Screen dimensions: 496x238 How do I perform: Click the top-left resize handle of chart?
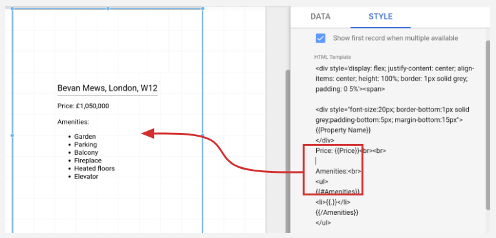pos(12,8)
